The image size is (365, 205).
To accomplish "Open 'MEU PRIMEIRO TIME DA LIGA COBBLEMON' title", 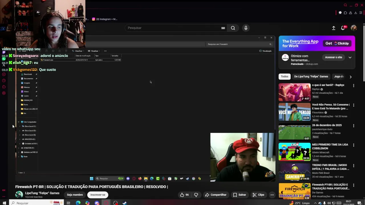I will coord(330,146).
